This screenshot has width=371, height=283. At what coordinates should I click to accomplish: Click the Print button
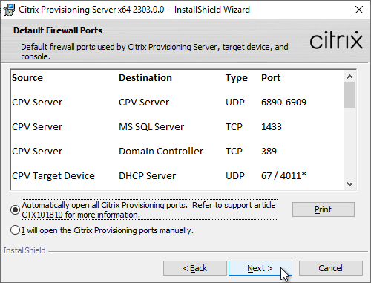pyautogui.click(x=324, y=209)
